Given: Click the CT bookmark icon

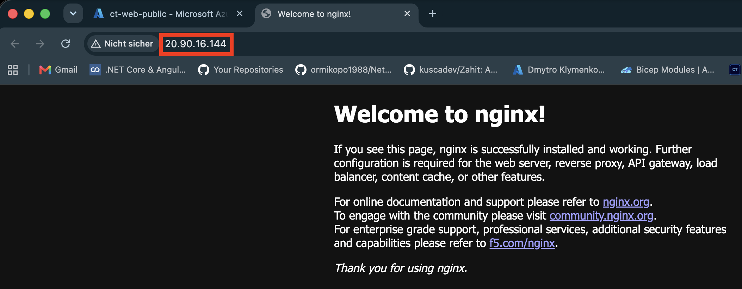Looking at the screenshot, I should click(735, 70).
